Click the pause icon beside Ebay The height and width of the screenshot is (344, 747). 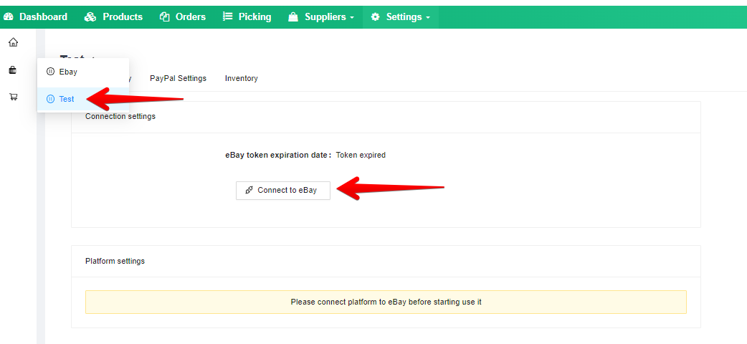tap(50, 72)
